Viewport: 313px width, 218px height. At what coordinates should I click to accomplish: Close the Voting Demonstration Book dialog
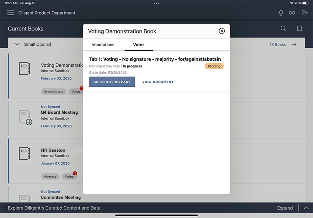(222, 31)
